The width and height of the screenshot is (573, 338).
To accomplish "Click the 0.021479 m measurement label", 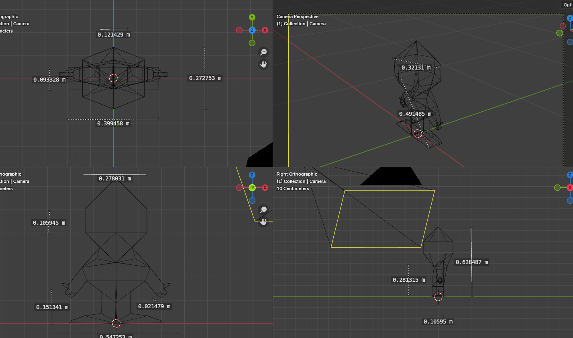I will coord(154,306).
